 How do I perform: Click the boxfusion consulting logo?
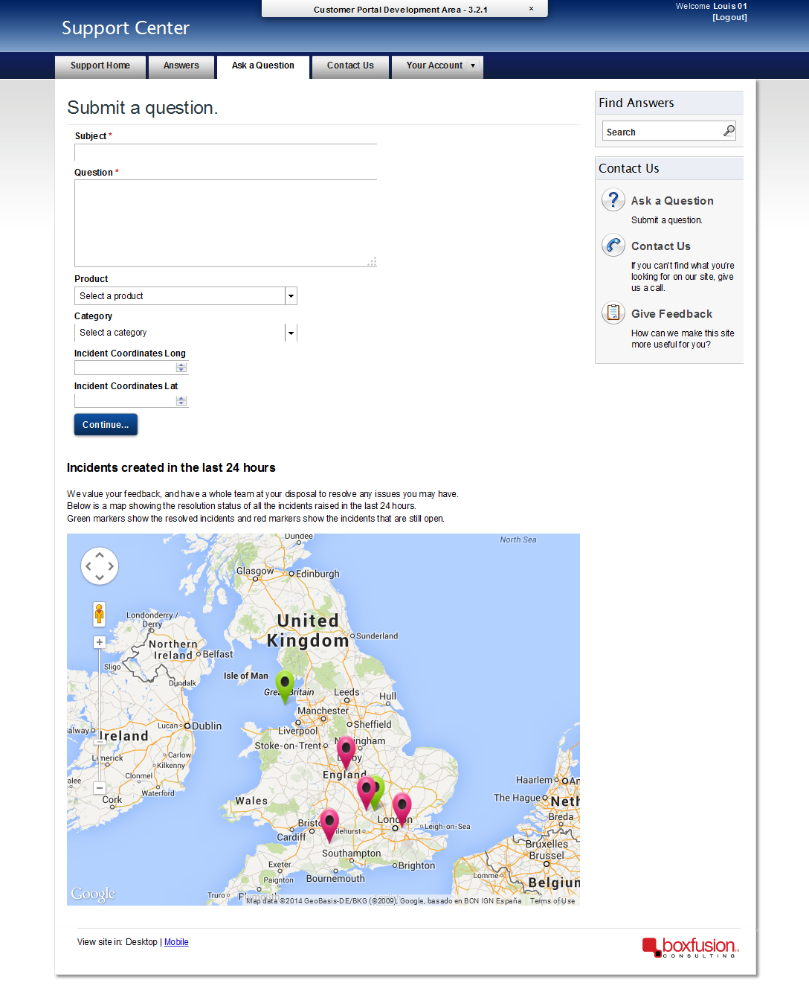(x=691, y=947)
